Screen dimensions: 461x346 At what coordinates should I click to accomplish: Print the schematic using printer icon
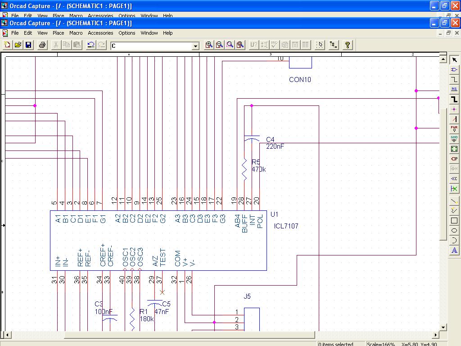[42, 45]
